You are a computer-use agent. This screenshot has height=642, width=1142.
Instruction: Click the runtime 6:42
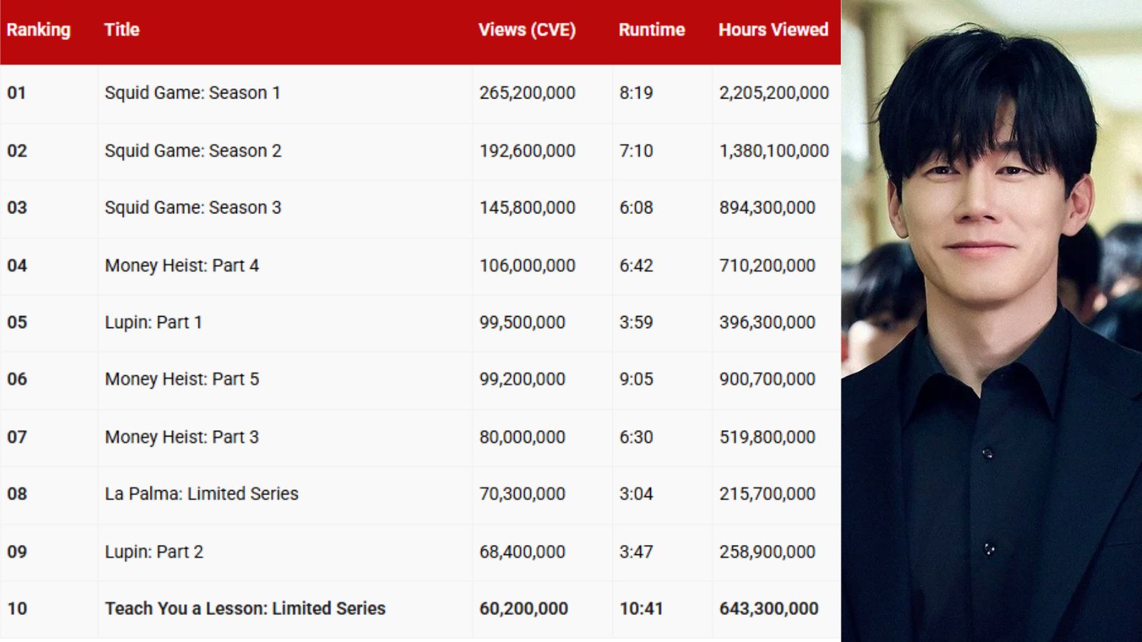636,266
